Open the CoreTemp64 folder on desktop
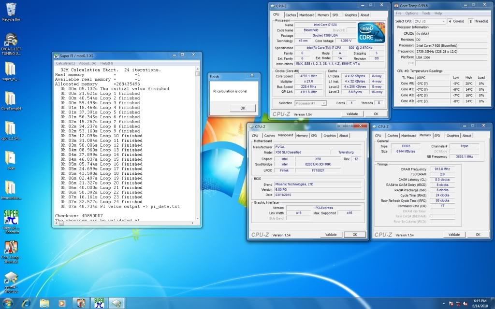Image resolution: width=495 pixels, height=309 pixels. point(10,98)
